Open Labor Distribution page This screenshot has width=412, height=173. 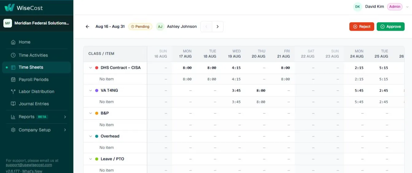37,92
